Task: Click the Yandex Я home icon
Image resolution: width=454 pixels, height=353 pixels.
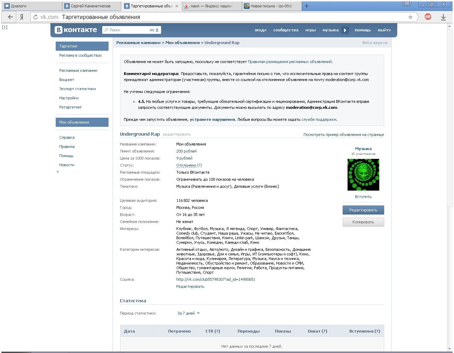Action: click(22, 17)
